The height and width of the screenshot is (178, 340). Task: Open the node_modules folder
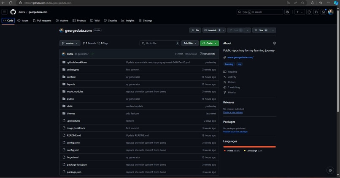point(75,92)
